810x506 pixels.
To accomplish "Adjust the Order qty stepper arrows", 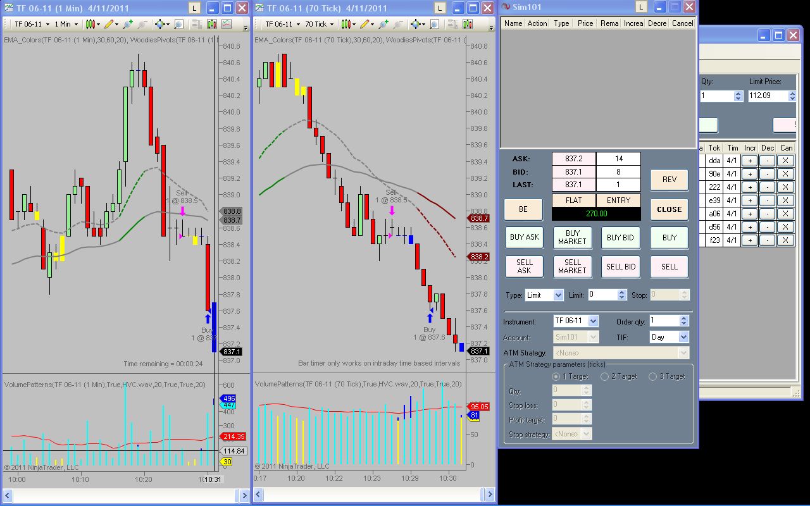I will 684,321.
